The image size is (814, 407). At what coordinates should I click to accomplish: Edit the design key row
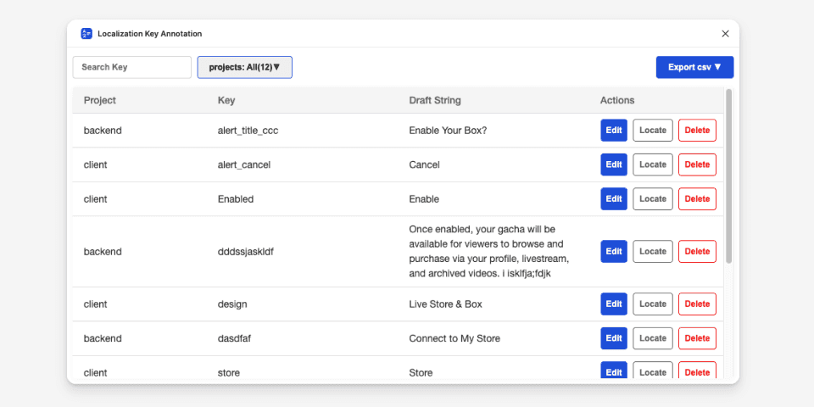point(614,304)
